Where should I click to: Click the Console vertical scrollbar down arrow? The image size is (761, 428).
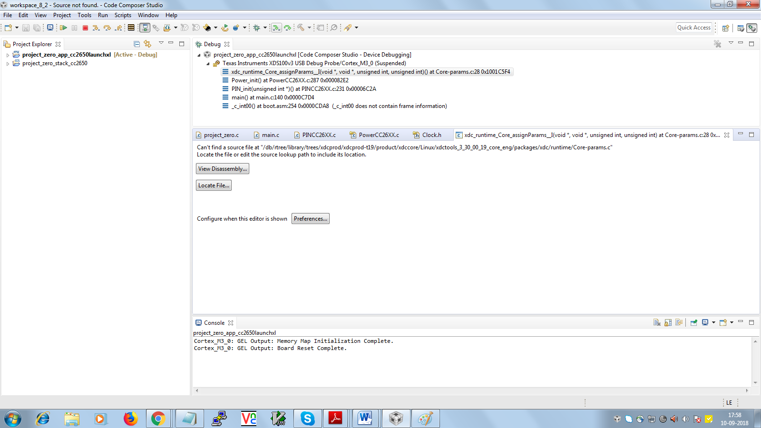coord(755,383)
